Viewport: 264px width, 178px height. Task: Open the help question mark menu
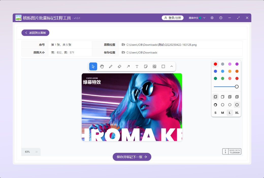click(x=221, y=18)
